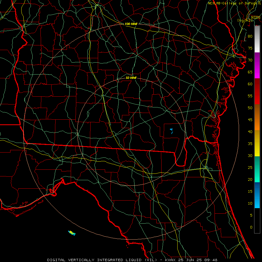Click the 65 value on the scale
The image size is (262, 262).
pyautogui.click(x=250, y=72)
